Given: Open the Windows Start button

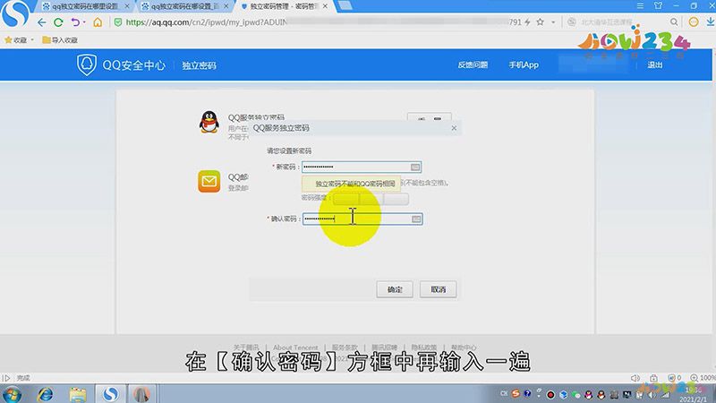Looking at the screenshot, I should tap(12, 394).
